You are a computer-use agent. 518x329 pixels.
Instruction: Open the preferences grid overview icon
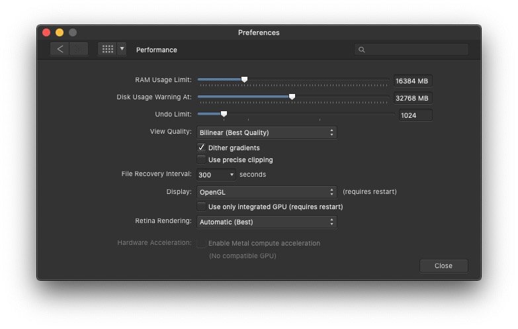click(107, 49)
